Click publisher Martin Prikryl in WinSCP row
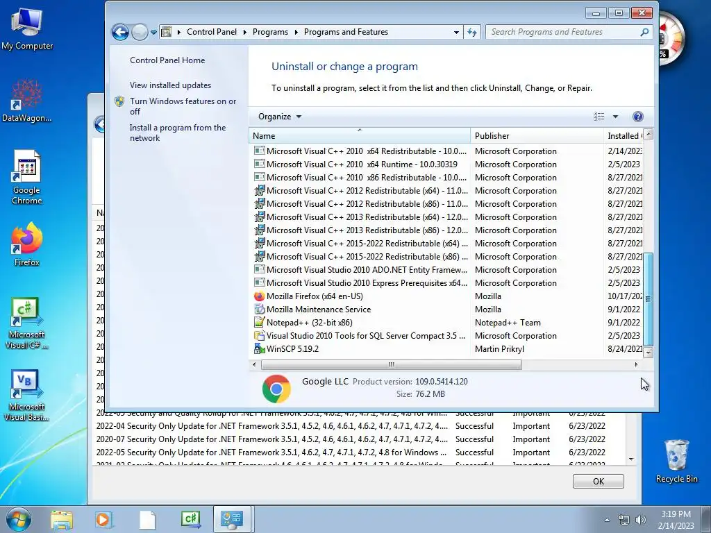The width and height of the screenshot is (711, 533). click(x=499, y=349)
